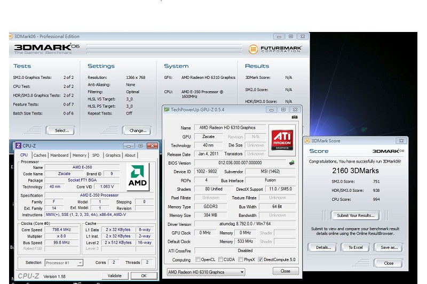
Task: Open the AMD Radeon HD 6310 Graphics dropdown
Action: click(x=206, y=272)
